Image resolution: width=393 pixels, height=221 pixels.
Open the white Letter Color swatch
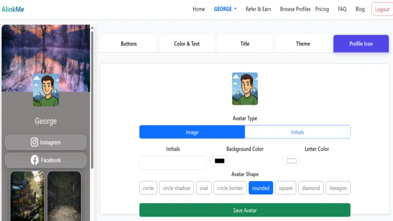click(x=291, y=161)
